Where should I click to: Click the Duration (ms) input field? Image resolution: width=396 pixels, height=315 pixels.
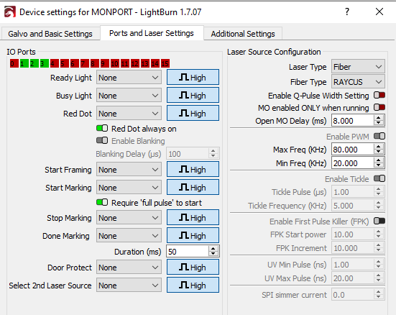[188, 251]
